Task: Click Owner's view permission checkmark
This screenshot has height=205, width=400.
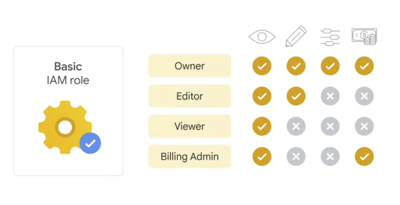Action: 262,66
